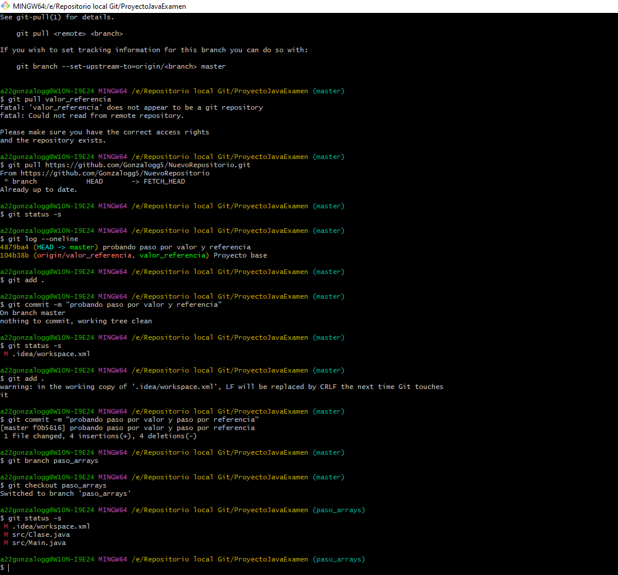Click the red 'origin/valor_referencia' ref label

click(84, 256)
